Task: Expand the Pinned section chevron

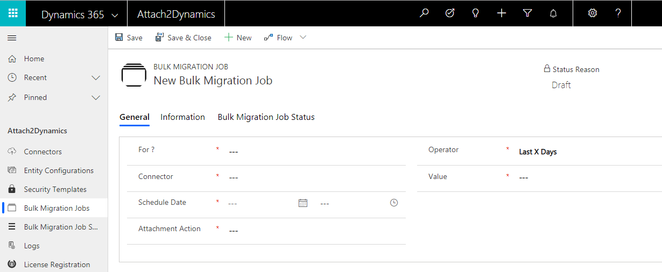Action: point(96,98)
